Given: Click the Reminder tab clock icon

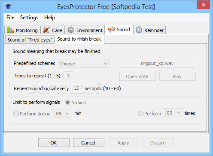Looking at the screenshot, I should tap(139, 30).
